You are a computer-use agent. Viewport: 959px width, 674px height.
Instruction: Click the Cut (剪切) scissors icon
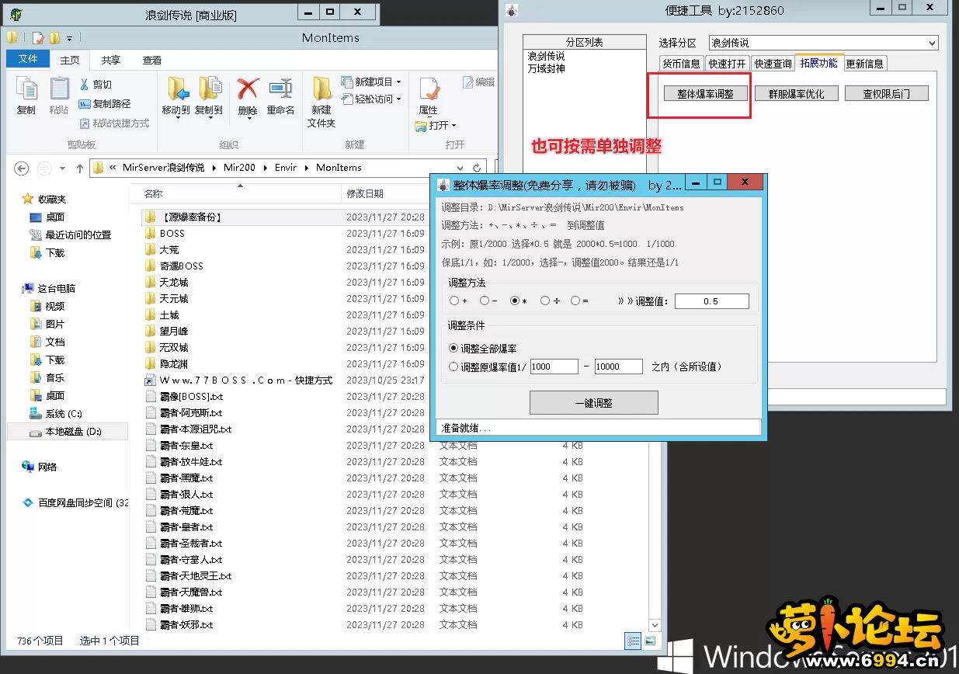(x=85, y=84)
